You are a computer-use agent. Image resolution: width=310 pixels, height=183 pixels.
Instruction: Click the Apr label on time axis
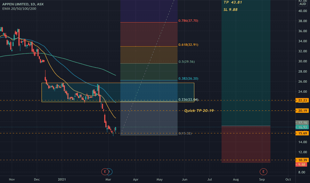click(136, 179)
